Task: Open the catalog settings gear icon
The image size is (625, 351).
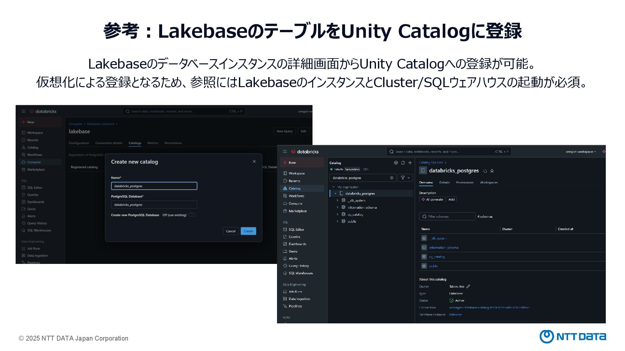Action: (x=396, y=163)
